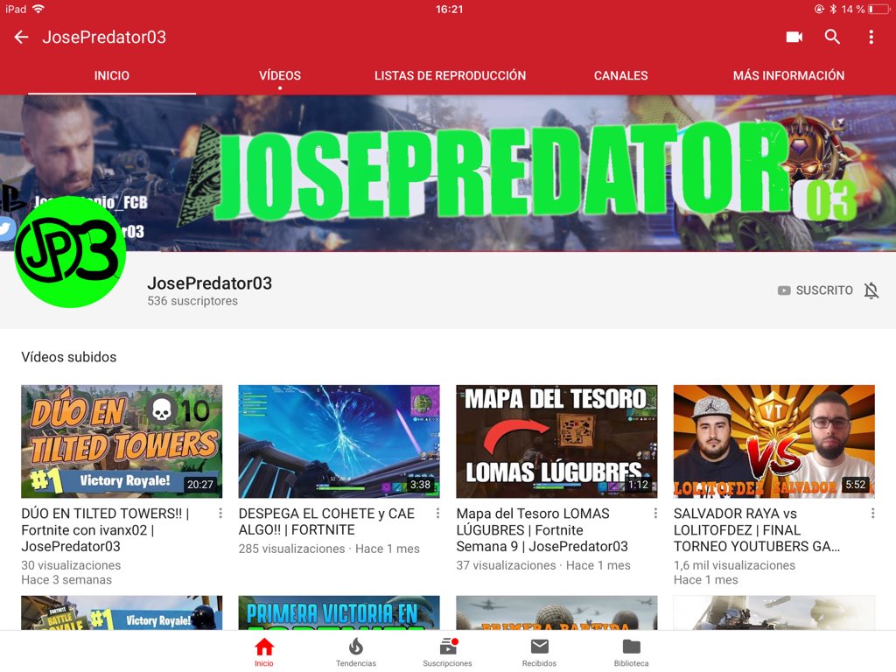Open the CANALES tab

[620, 75]
